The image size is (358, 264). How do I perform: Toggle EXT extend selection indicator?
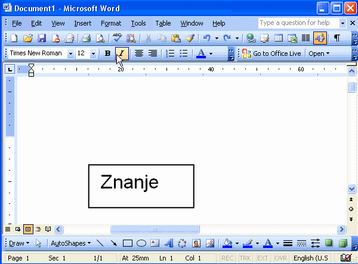pos(263,258)
